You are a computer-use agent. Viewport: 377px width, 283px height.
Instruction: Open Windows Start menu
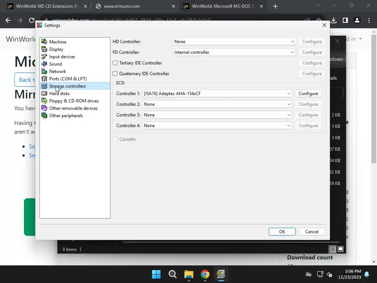pos(156,274)
